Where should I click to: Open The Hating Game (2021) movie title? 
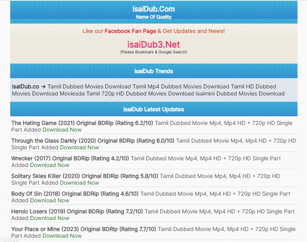(82, 123)
